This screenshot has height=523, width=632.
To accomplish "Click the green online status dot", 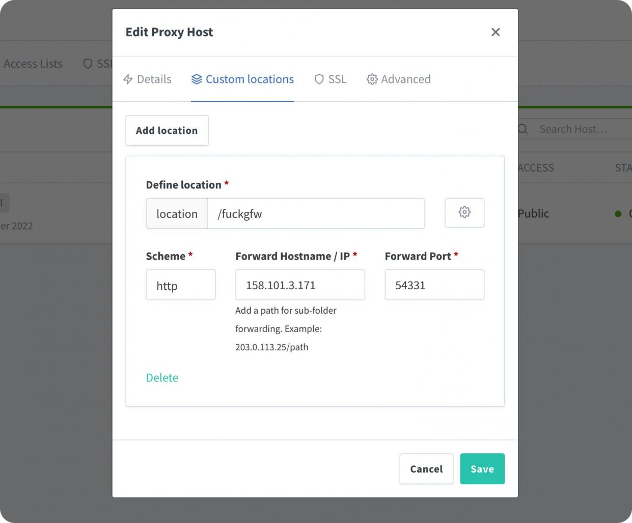I will (618, 214).
